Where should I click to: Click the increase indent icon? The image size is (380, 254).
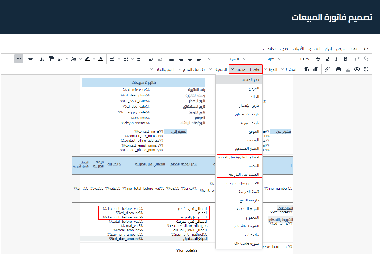(151, 59)
